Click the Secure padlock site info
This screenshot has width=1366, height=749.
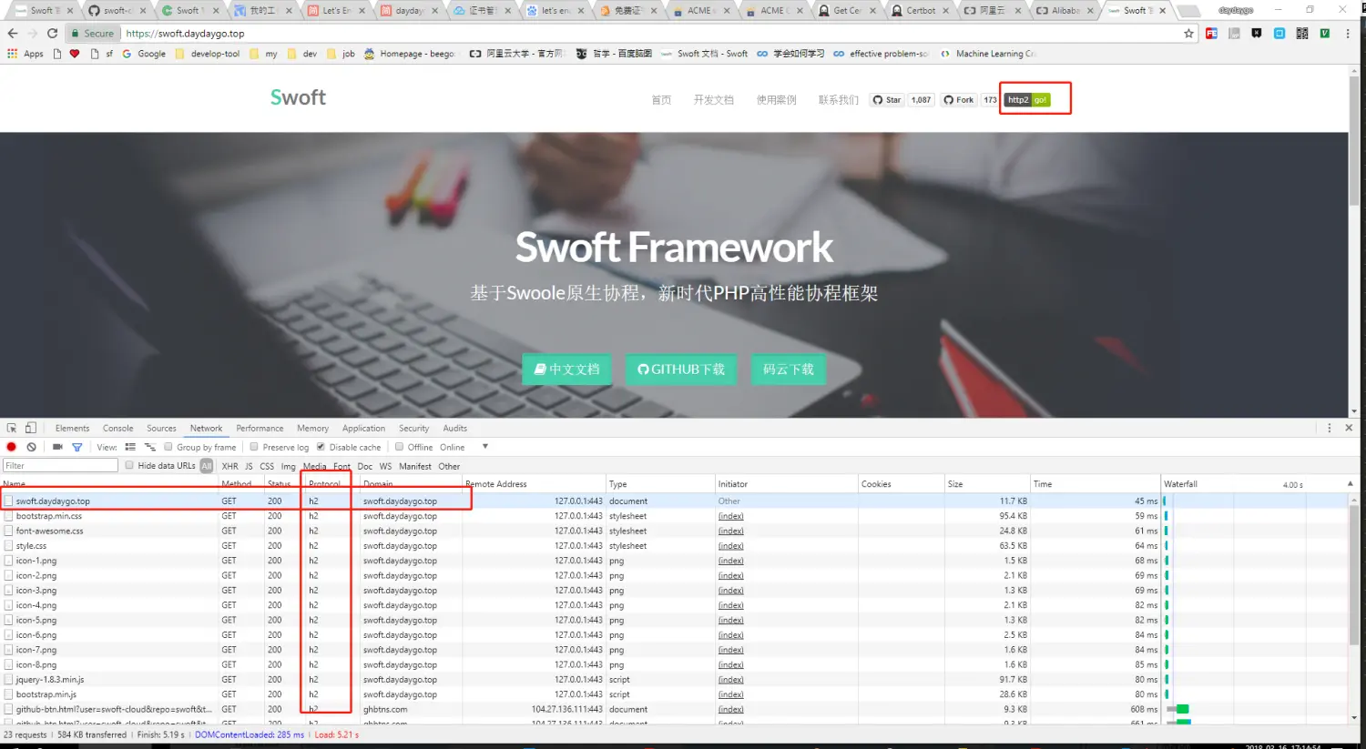[x=93, y=34]
